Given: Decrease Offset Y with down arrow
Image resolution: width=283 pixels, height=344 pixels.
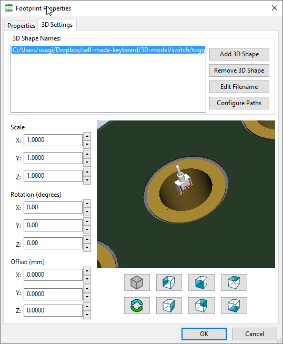Looking at the screenshot, I should click(x=87, y=297).
